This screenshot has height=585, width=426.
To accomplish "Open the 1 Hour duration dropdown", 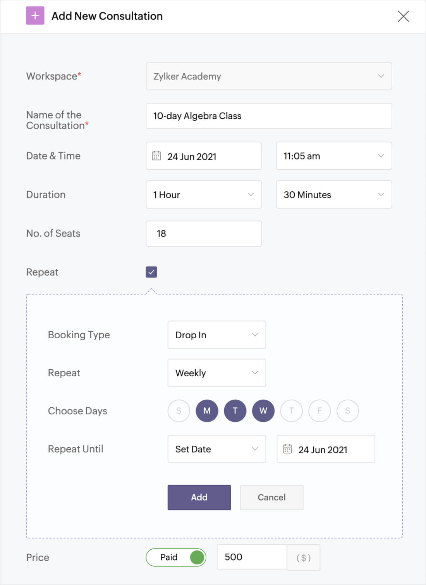I will (204, 195).
